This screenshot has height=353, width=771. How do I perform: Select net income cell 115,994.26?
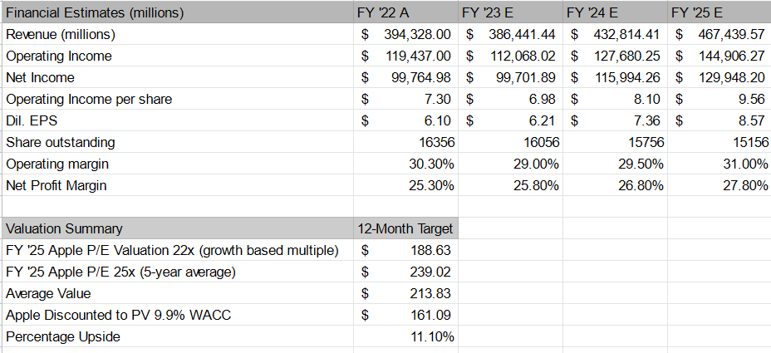[x=615, y=77]
